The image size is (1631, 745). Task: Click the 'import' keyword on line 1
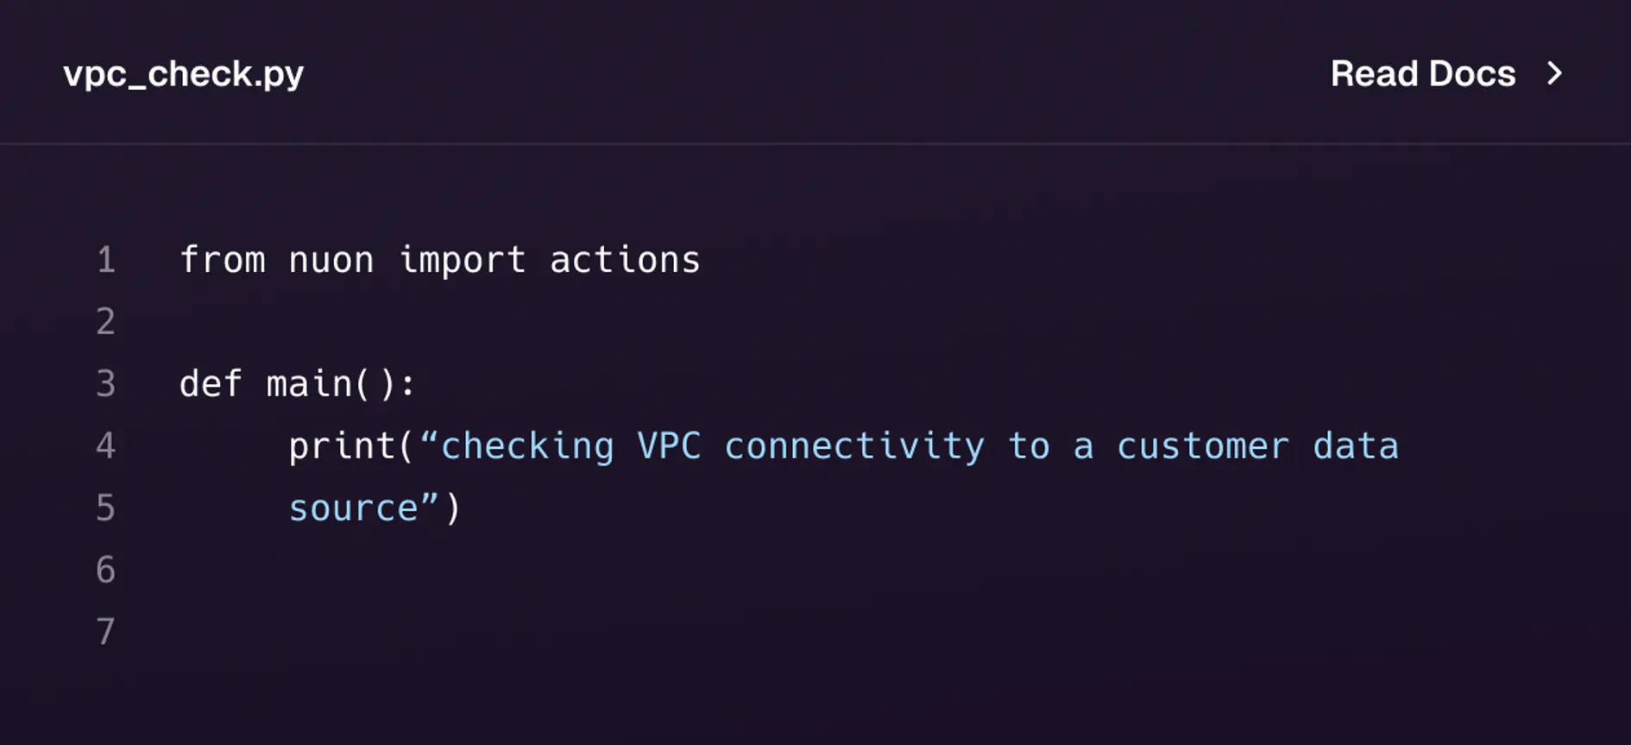click(x=463, y=261)
